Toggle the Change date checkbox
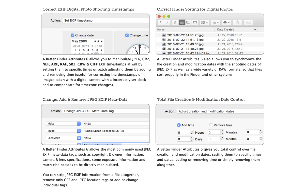Image resolution: width=305 pixels, height=191 pixels. (73, 35)
